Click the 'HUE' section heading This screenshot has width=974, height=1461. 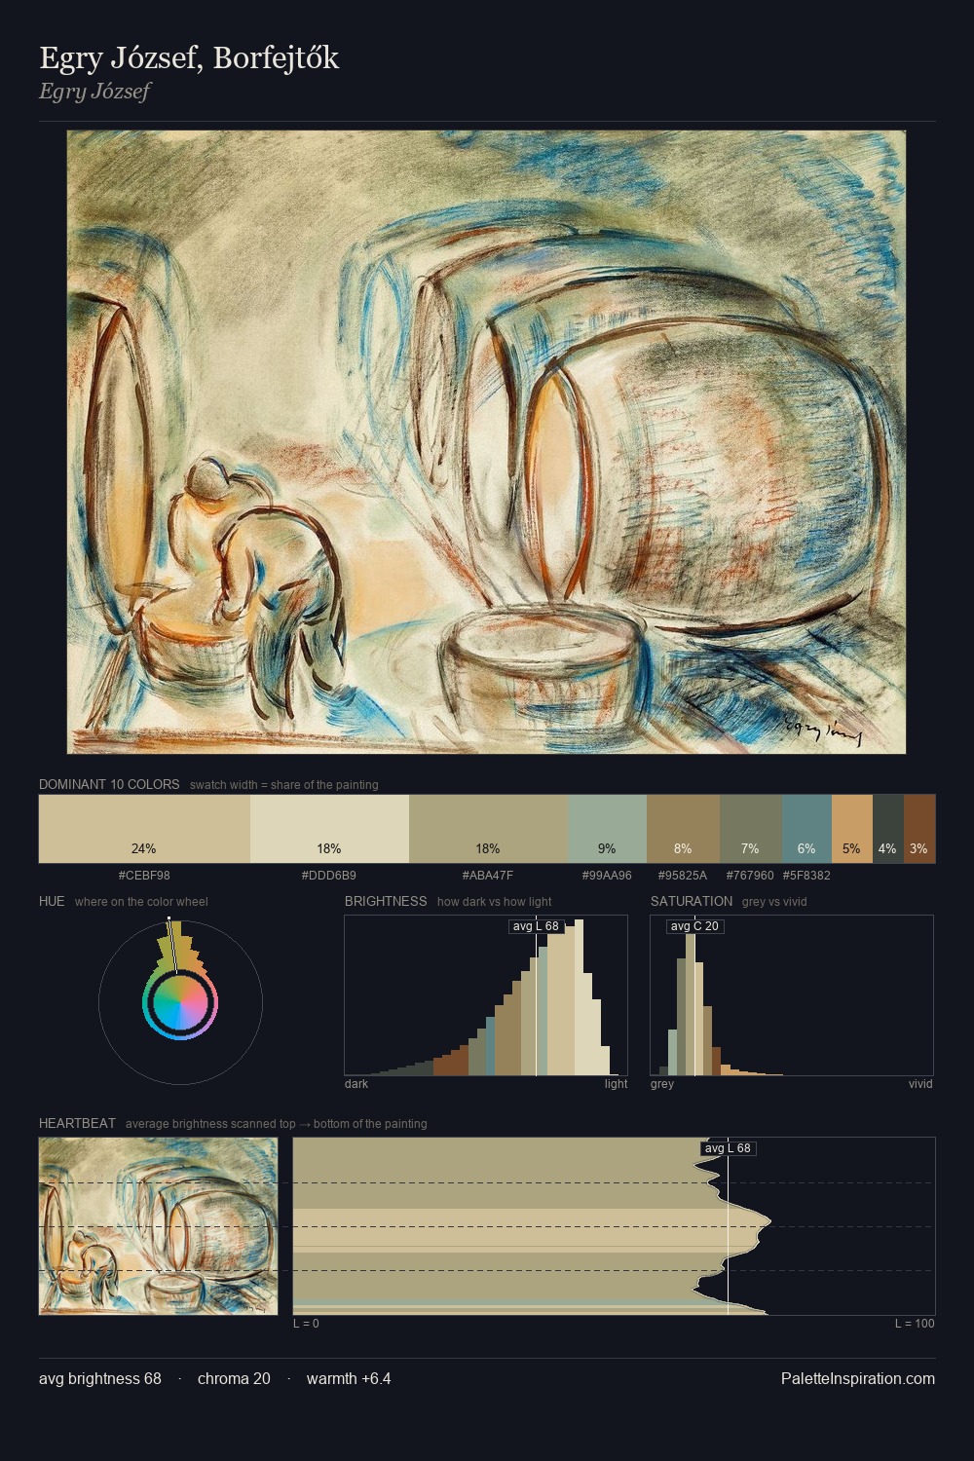pyautogui.click(x=52, y=901)
